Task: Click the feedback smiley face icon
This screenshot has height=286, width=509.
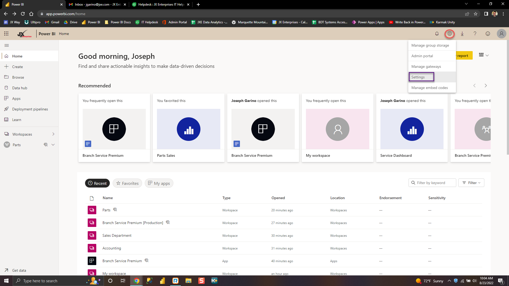Action: pyautogui.click(x=488, y=34)
